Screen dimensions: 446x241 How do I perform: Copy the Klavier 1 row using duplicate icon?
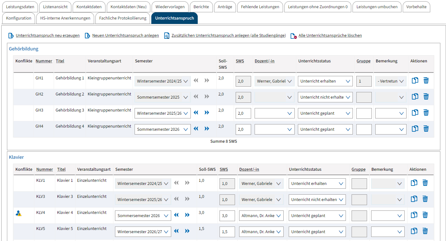click(414, 183)
